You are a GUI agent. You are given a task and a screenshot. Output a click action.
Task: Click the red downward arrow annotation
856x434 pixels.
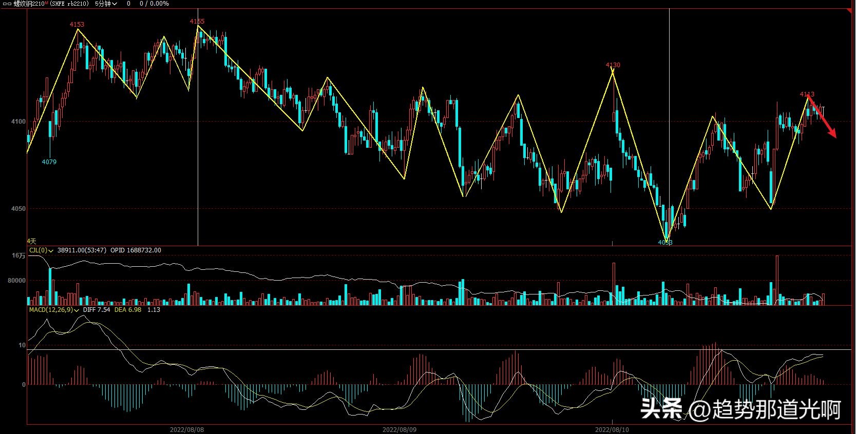[822, 117]
